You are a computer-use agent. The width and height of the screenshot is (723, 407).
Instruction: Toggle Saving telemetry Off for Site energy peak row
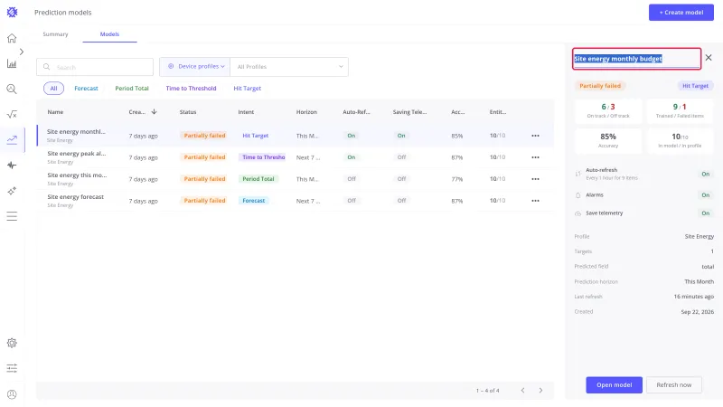click(x=401, y=157)
